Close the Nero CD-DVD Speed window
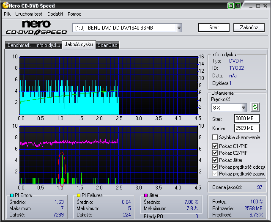This screenshot has width=271, height=222. (266, 6)
